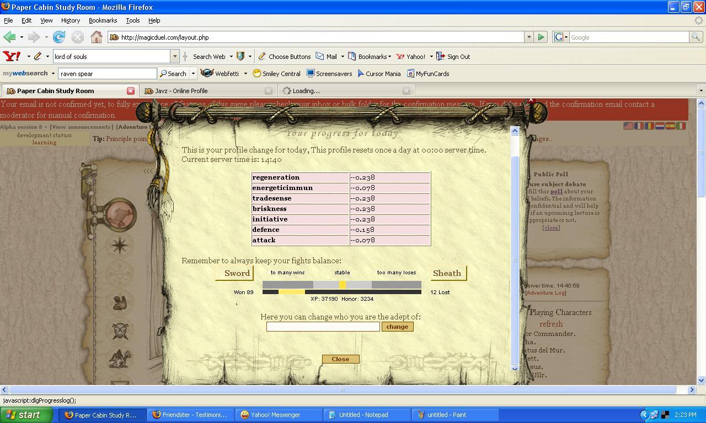
Task: Open Screensavers toolbar button
Action: tap(329, 73)
